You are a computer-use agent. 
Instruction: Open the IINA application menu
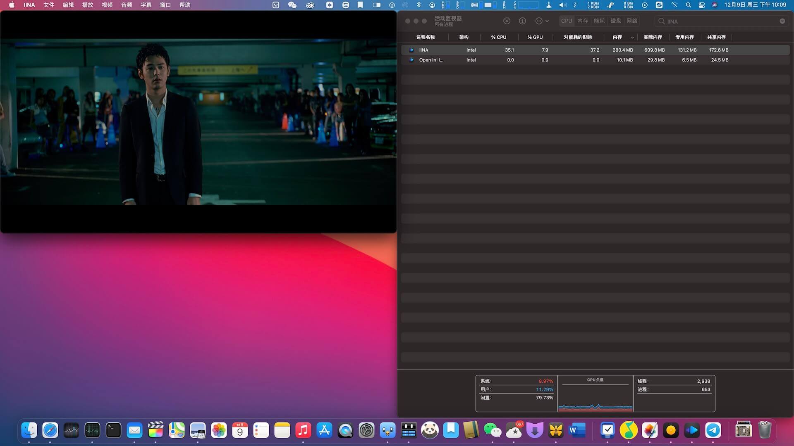tap(29, 5)
